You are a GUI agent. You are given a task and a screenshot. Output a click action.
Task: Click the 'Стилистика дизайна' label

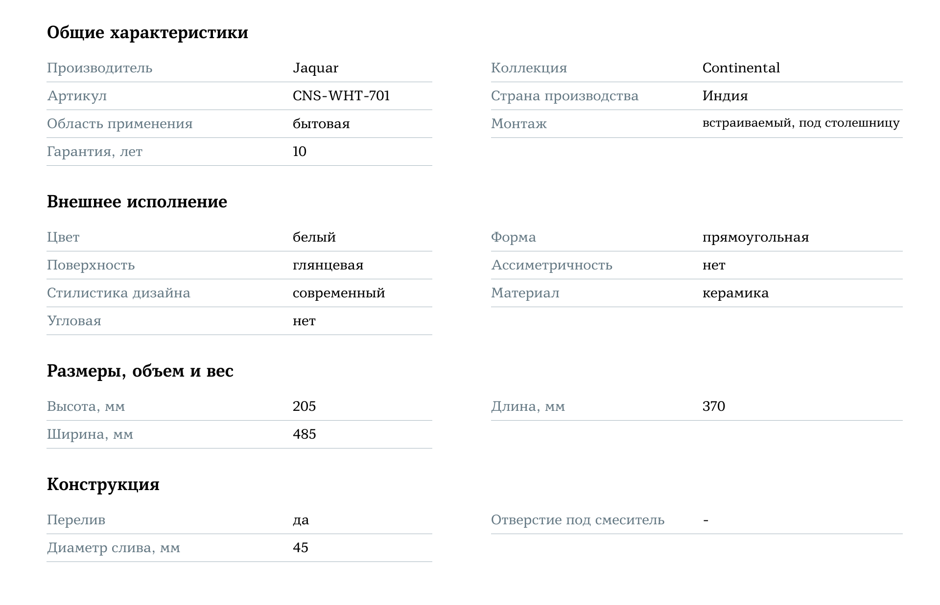118,293
